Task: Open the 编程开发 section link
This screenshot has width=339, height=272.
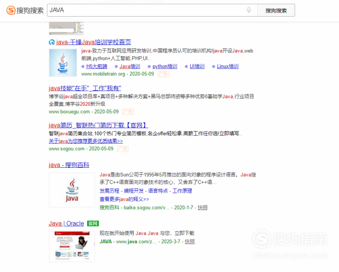Action: point(134,191)
